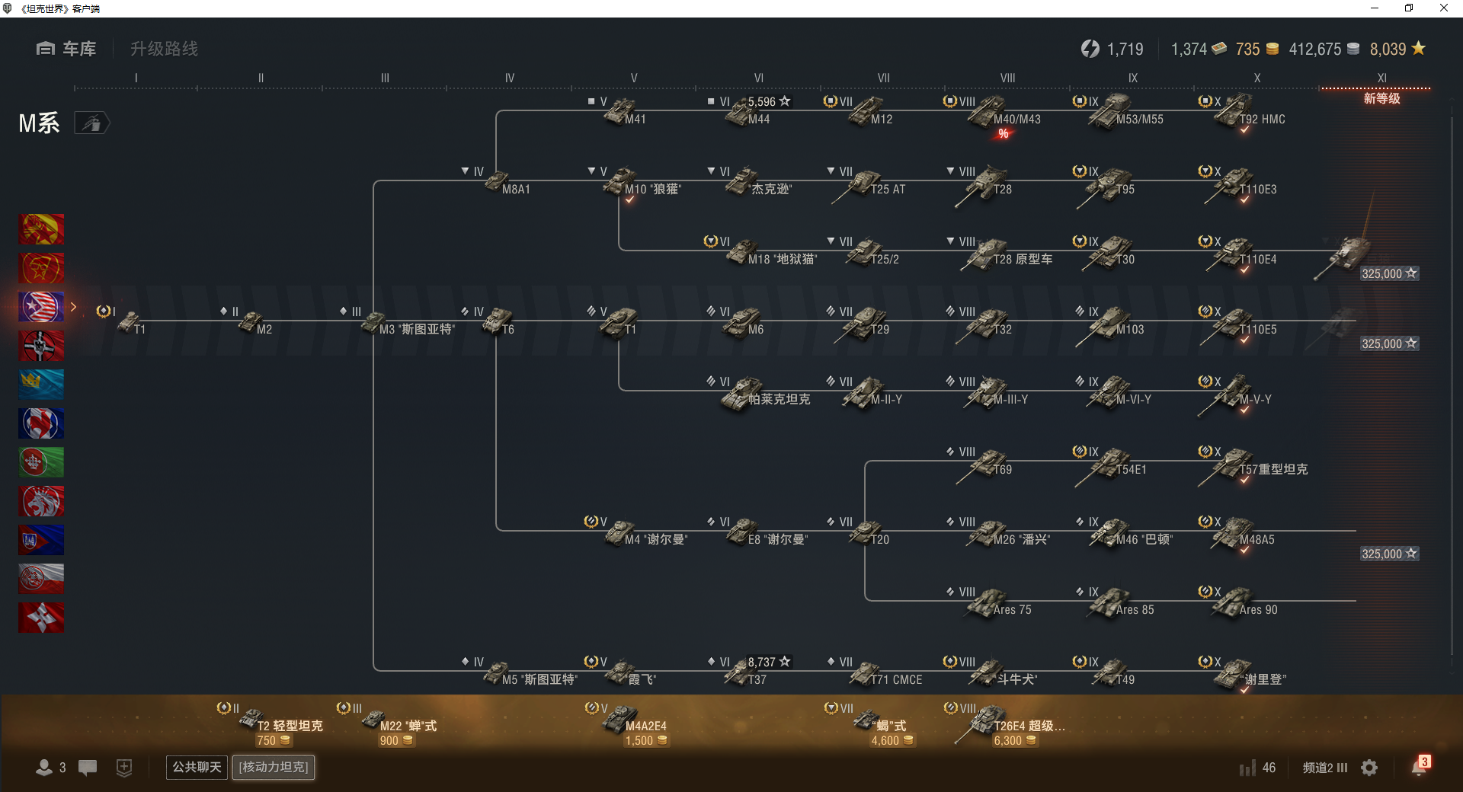Click the 1,719 battery resource counter
Viewport: 1463px width, 792px height.
(1112, 49)
